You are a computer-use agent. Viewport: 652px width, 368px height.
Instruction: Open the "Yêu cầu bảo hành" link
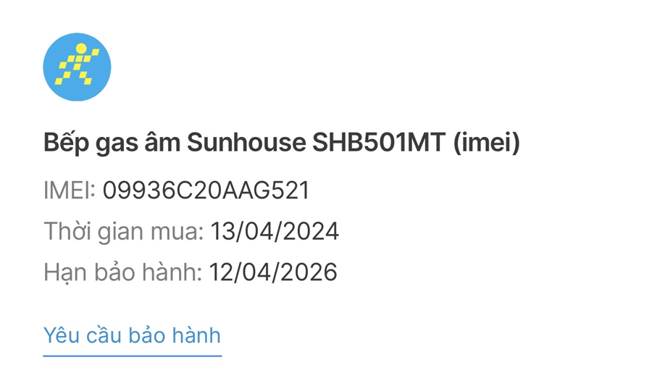(x=132, y=335)
